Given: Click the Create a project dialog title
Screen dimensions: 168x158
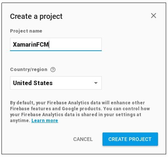Looking at the screenshot, I should [x=36, y=16].
